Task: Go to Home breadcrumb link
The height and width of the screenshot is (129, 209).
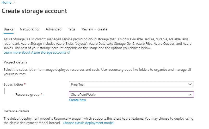Action: point(7,2)
